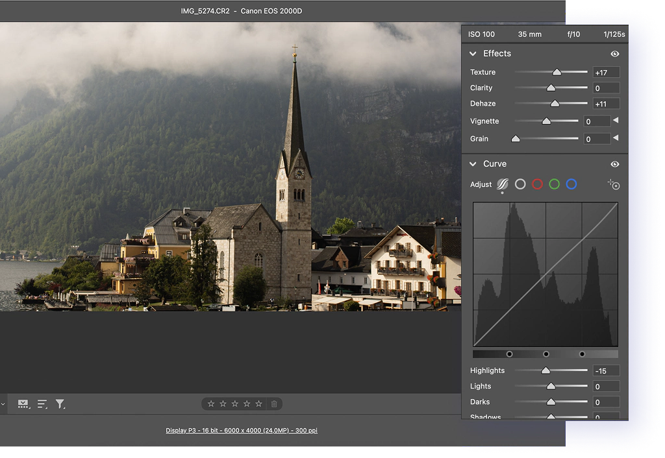Expand Vignette options triangle
Viewport: 665px width, 458px height.
click(x=616, y=121)
